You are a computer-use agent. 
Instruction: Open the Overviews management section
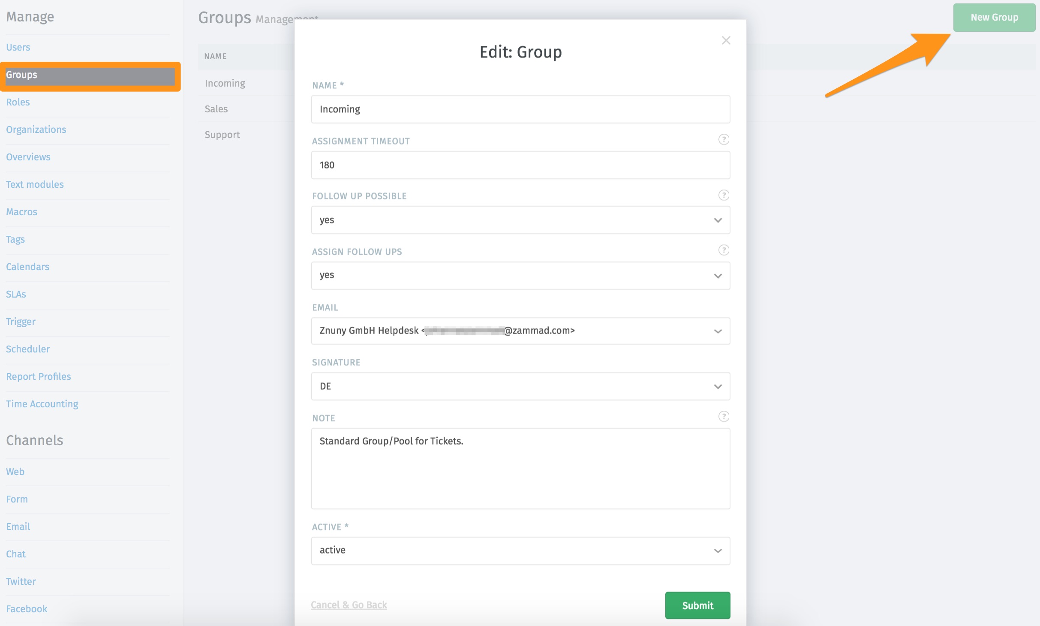(27, 156)
